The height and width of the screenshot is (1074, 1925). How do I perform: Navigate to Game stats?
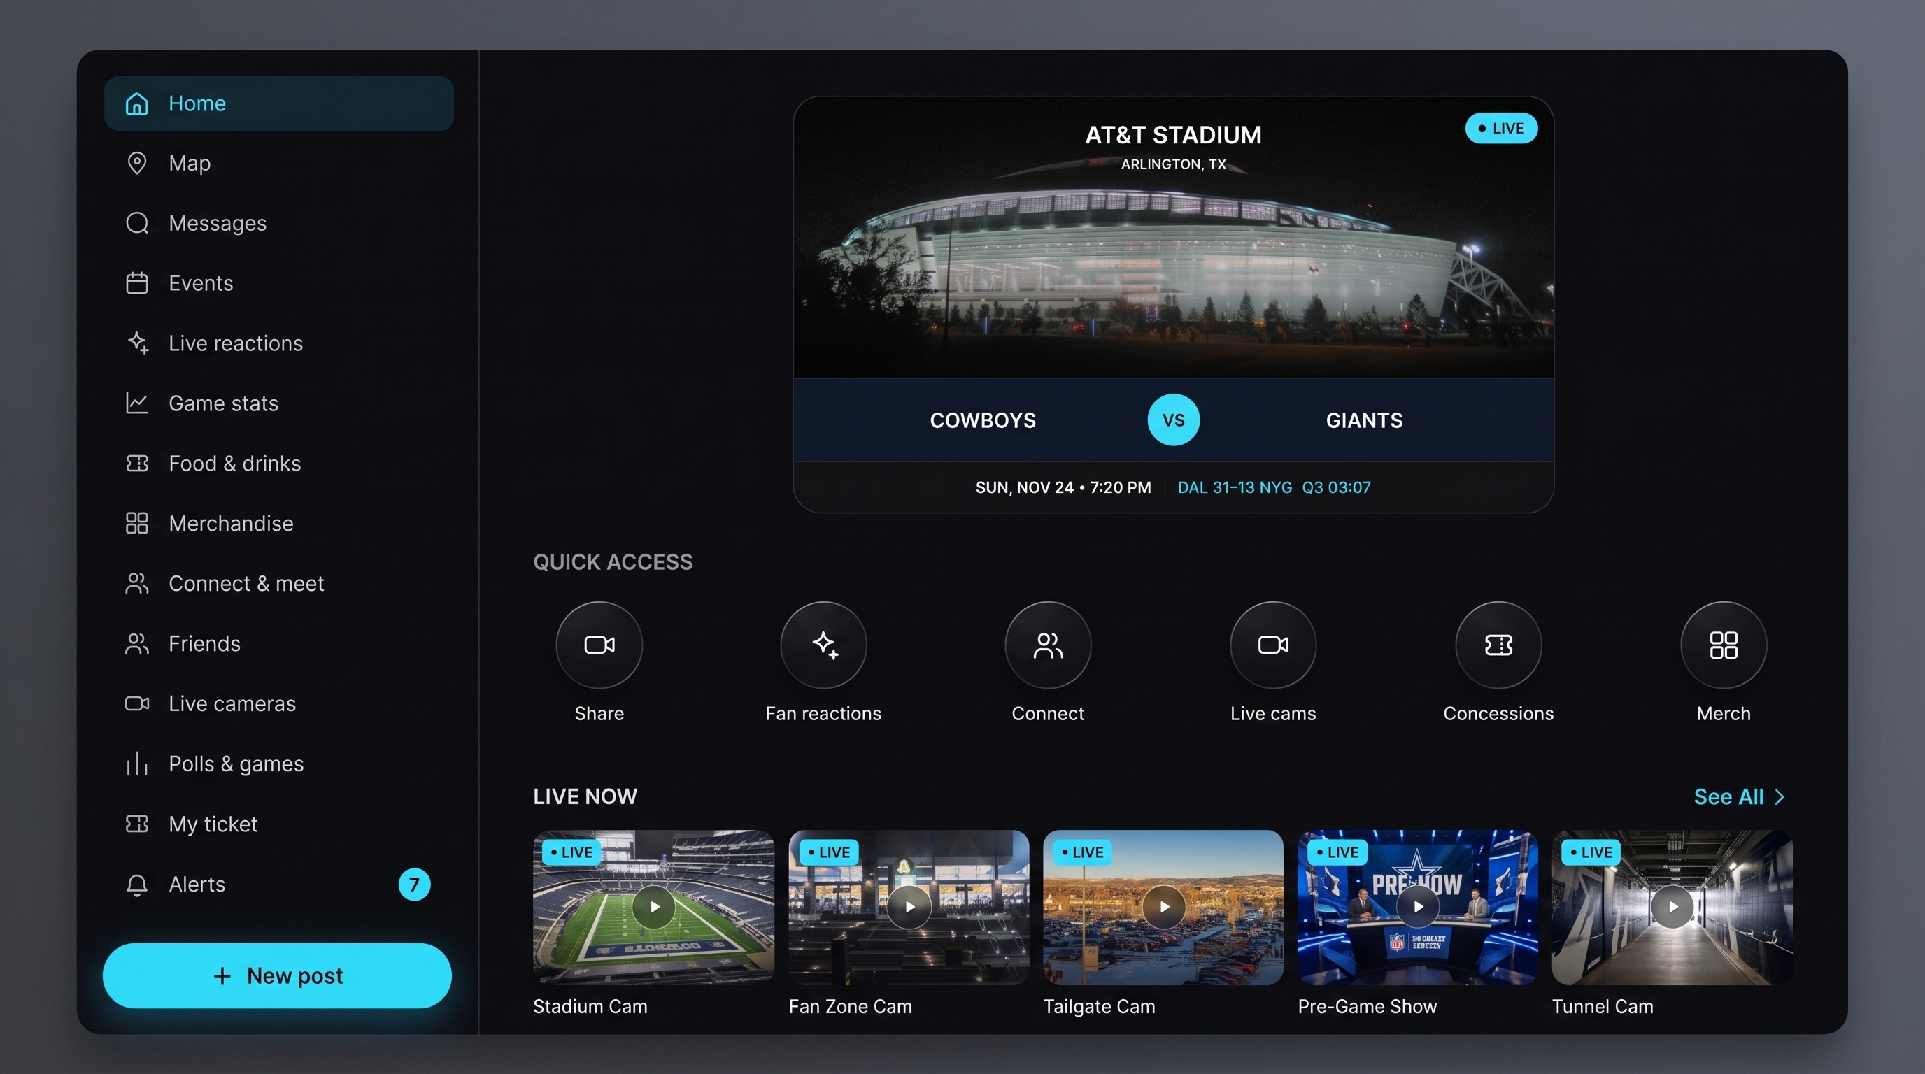278,403
